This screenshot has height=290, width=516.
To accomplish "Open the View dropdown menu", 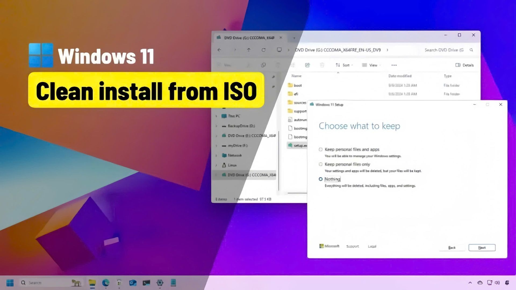I will point(371,65).
